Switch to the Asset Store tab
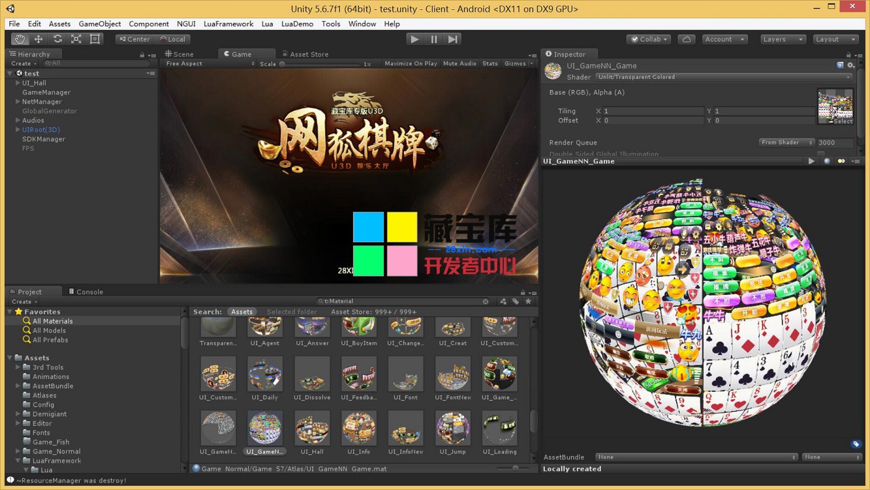This screenshot has height=490, width=870. pos(305,54)
